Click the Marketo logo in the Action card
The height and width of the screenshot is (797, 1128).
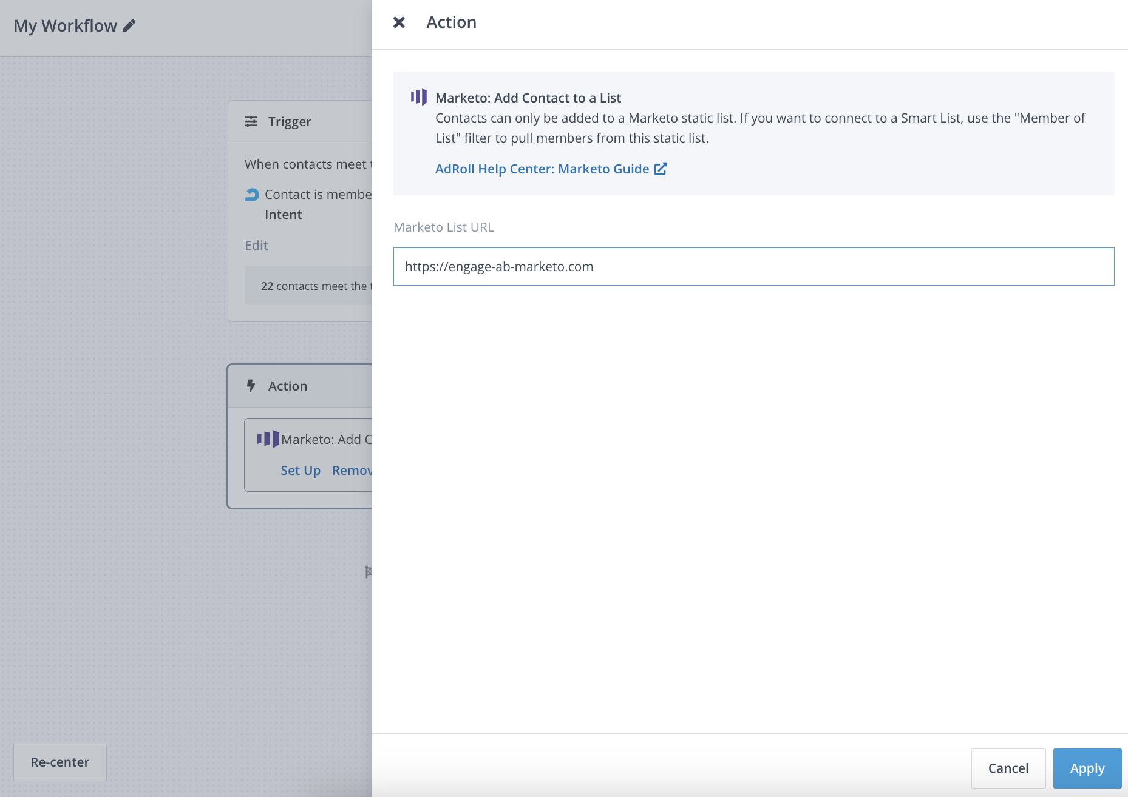tap(268, 439)
